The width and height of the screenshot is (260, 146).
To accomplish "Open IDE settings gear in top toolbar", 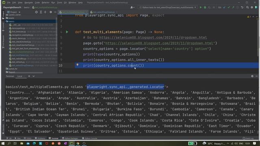I will pyautogui.click(x=252, y=7).
